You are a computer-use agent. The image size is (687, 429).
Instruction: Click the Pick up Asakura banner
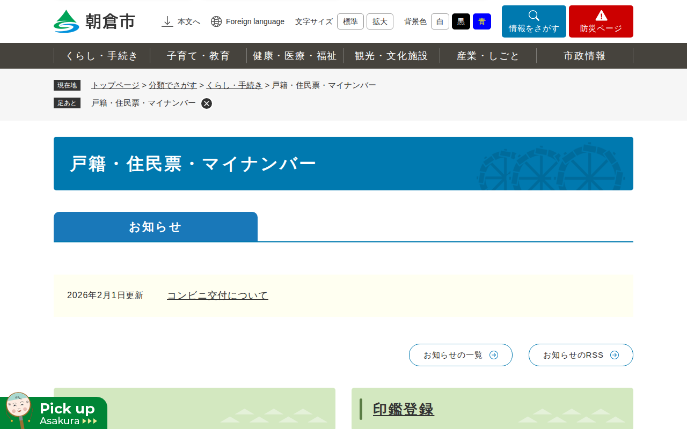pos(54,411)
